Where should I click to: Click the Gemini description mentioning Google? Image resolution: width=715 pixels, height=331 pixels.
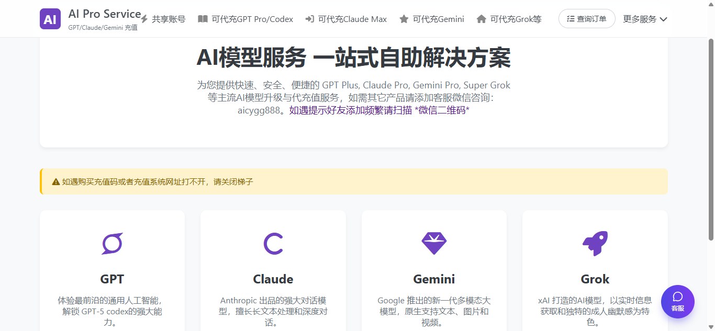pos(434,312)
